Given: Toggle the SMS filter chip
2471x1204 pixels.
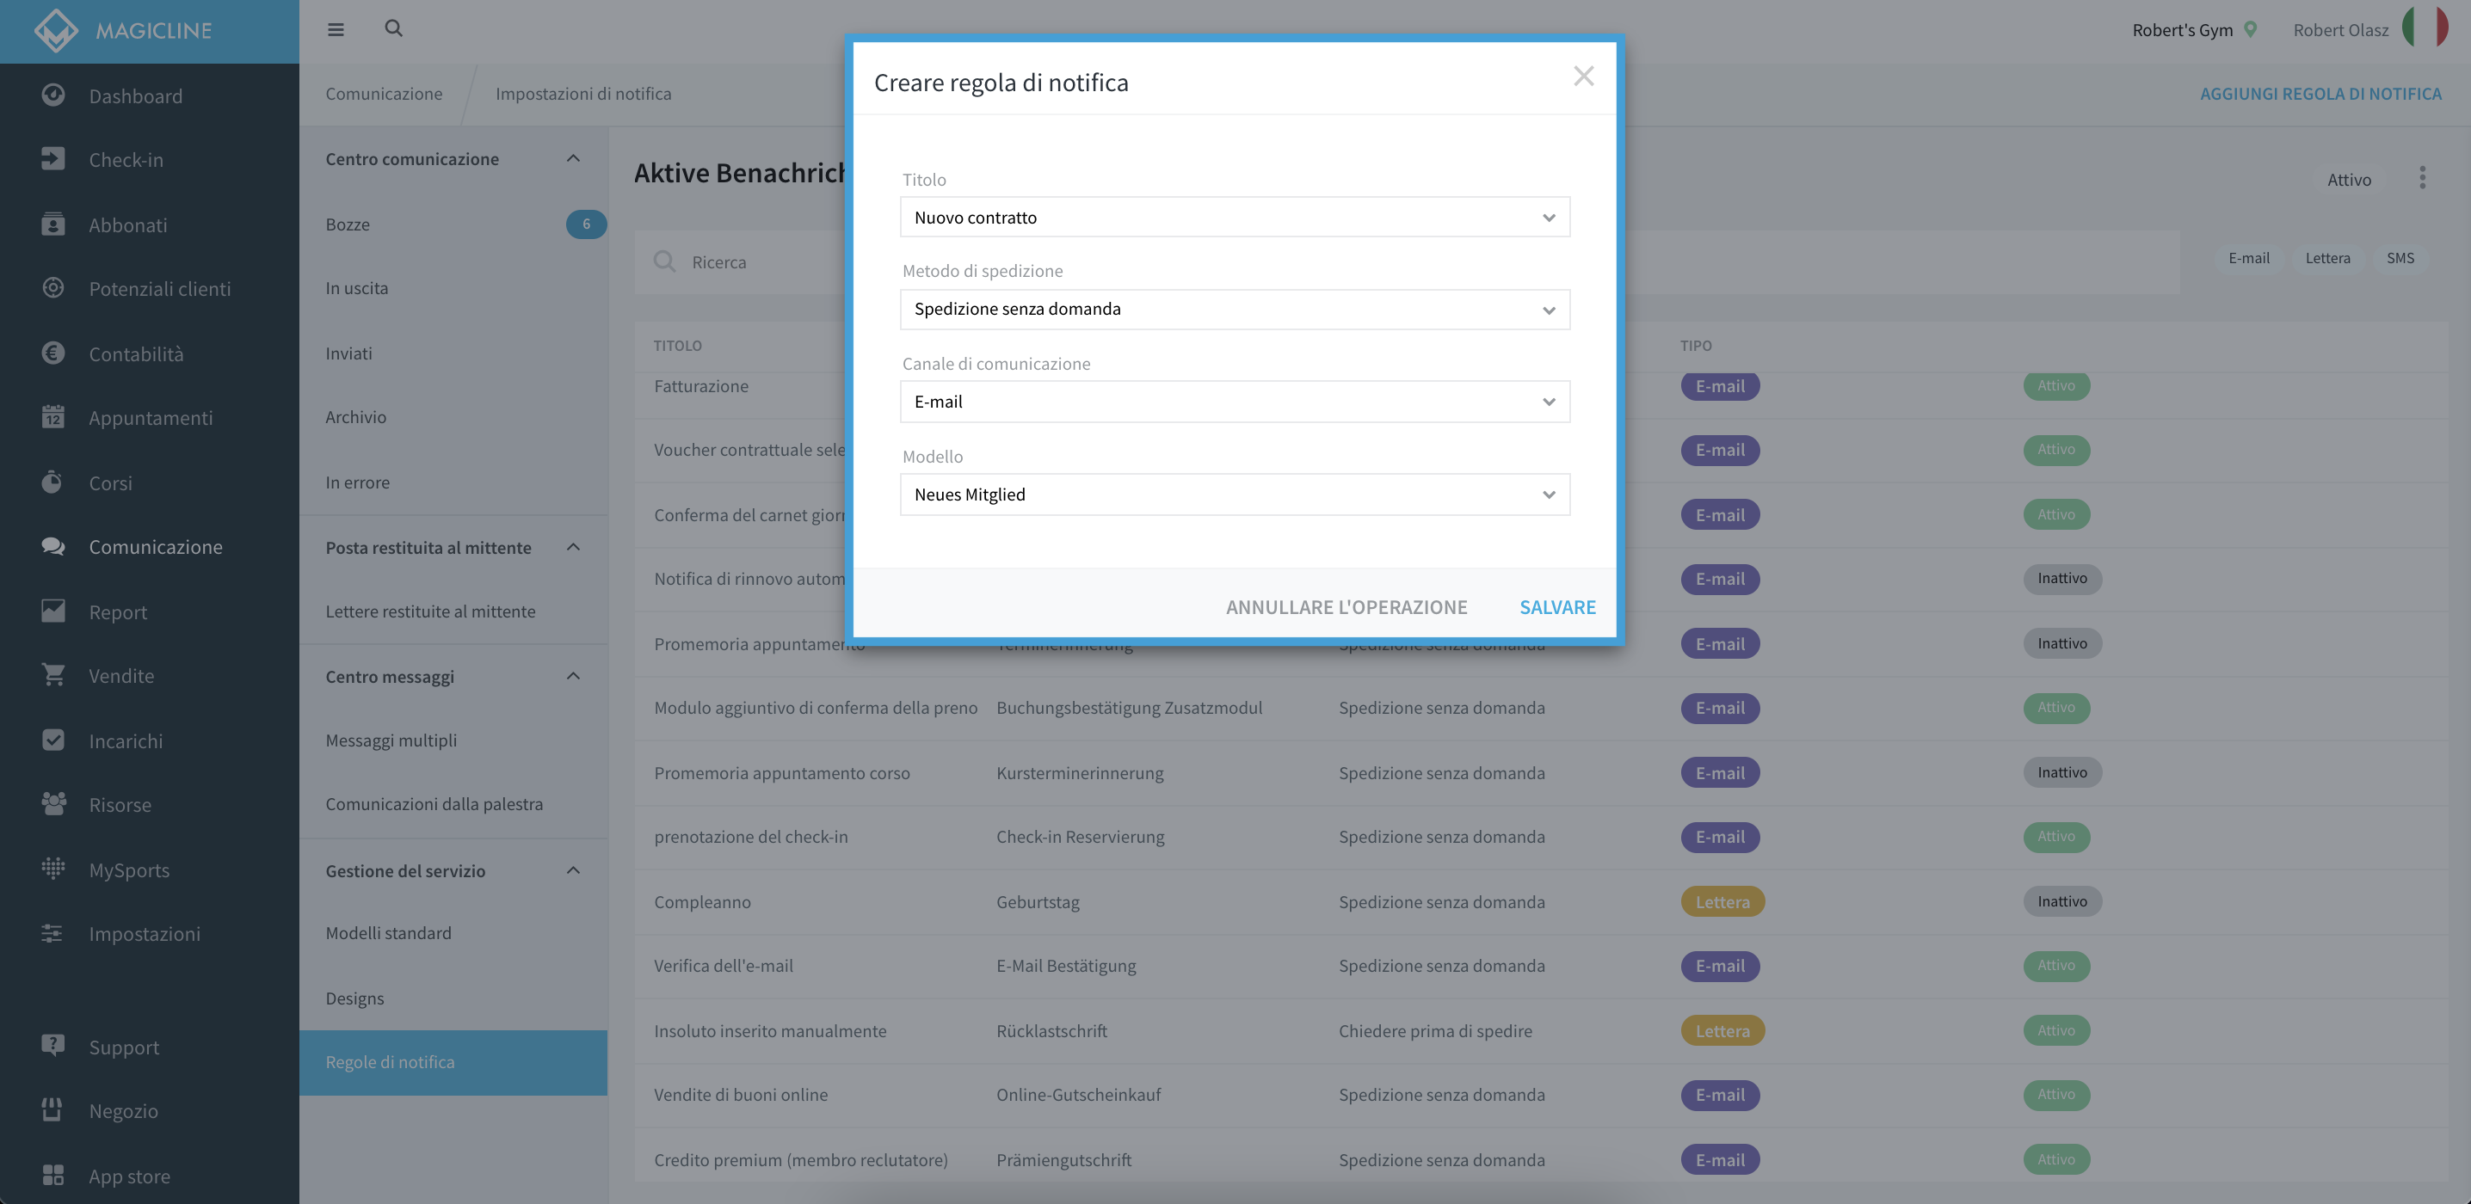Looking at the screenshot, I should tap(2400, 258).
